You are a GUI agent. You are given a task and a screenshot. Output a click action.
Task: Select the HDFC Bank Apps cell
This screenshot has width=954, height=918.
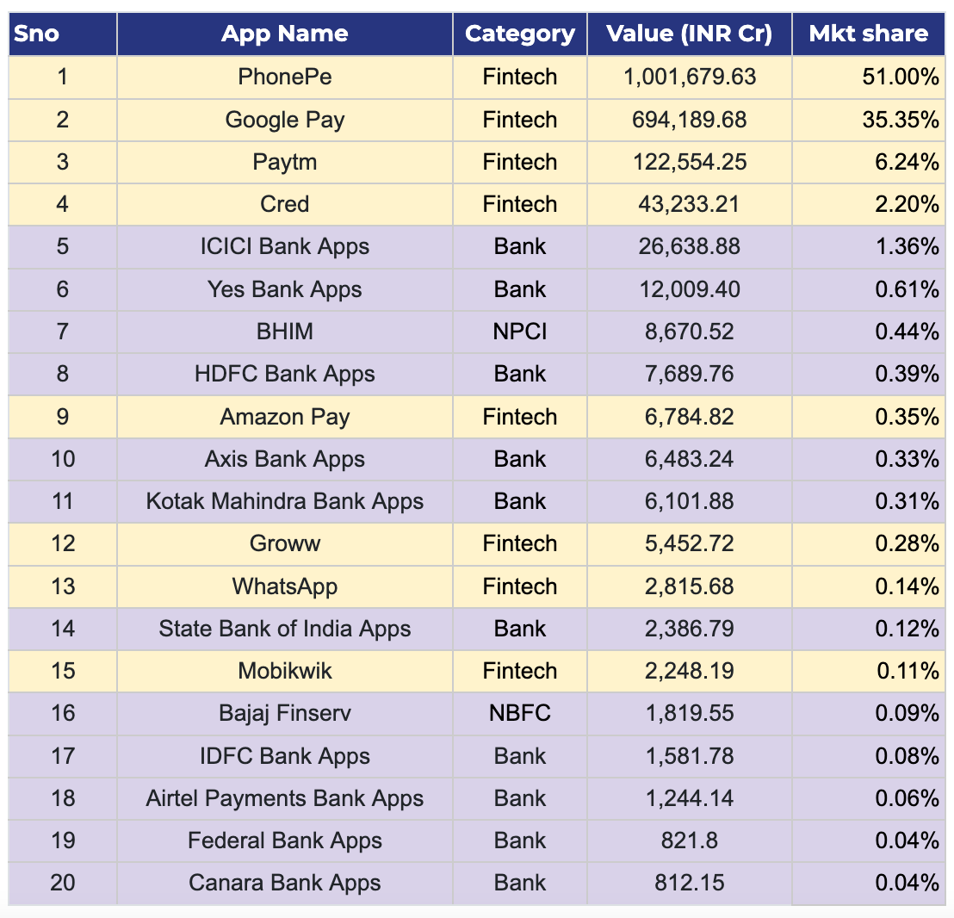coord(285,374)
